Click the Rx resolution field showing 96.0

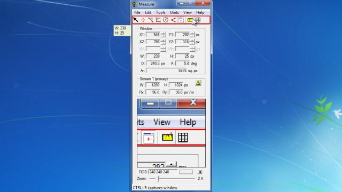tap(153, 92)
